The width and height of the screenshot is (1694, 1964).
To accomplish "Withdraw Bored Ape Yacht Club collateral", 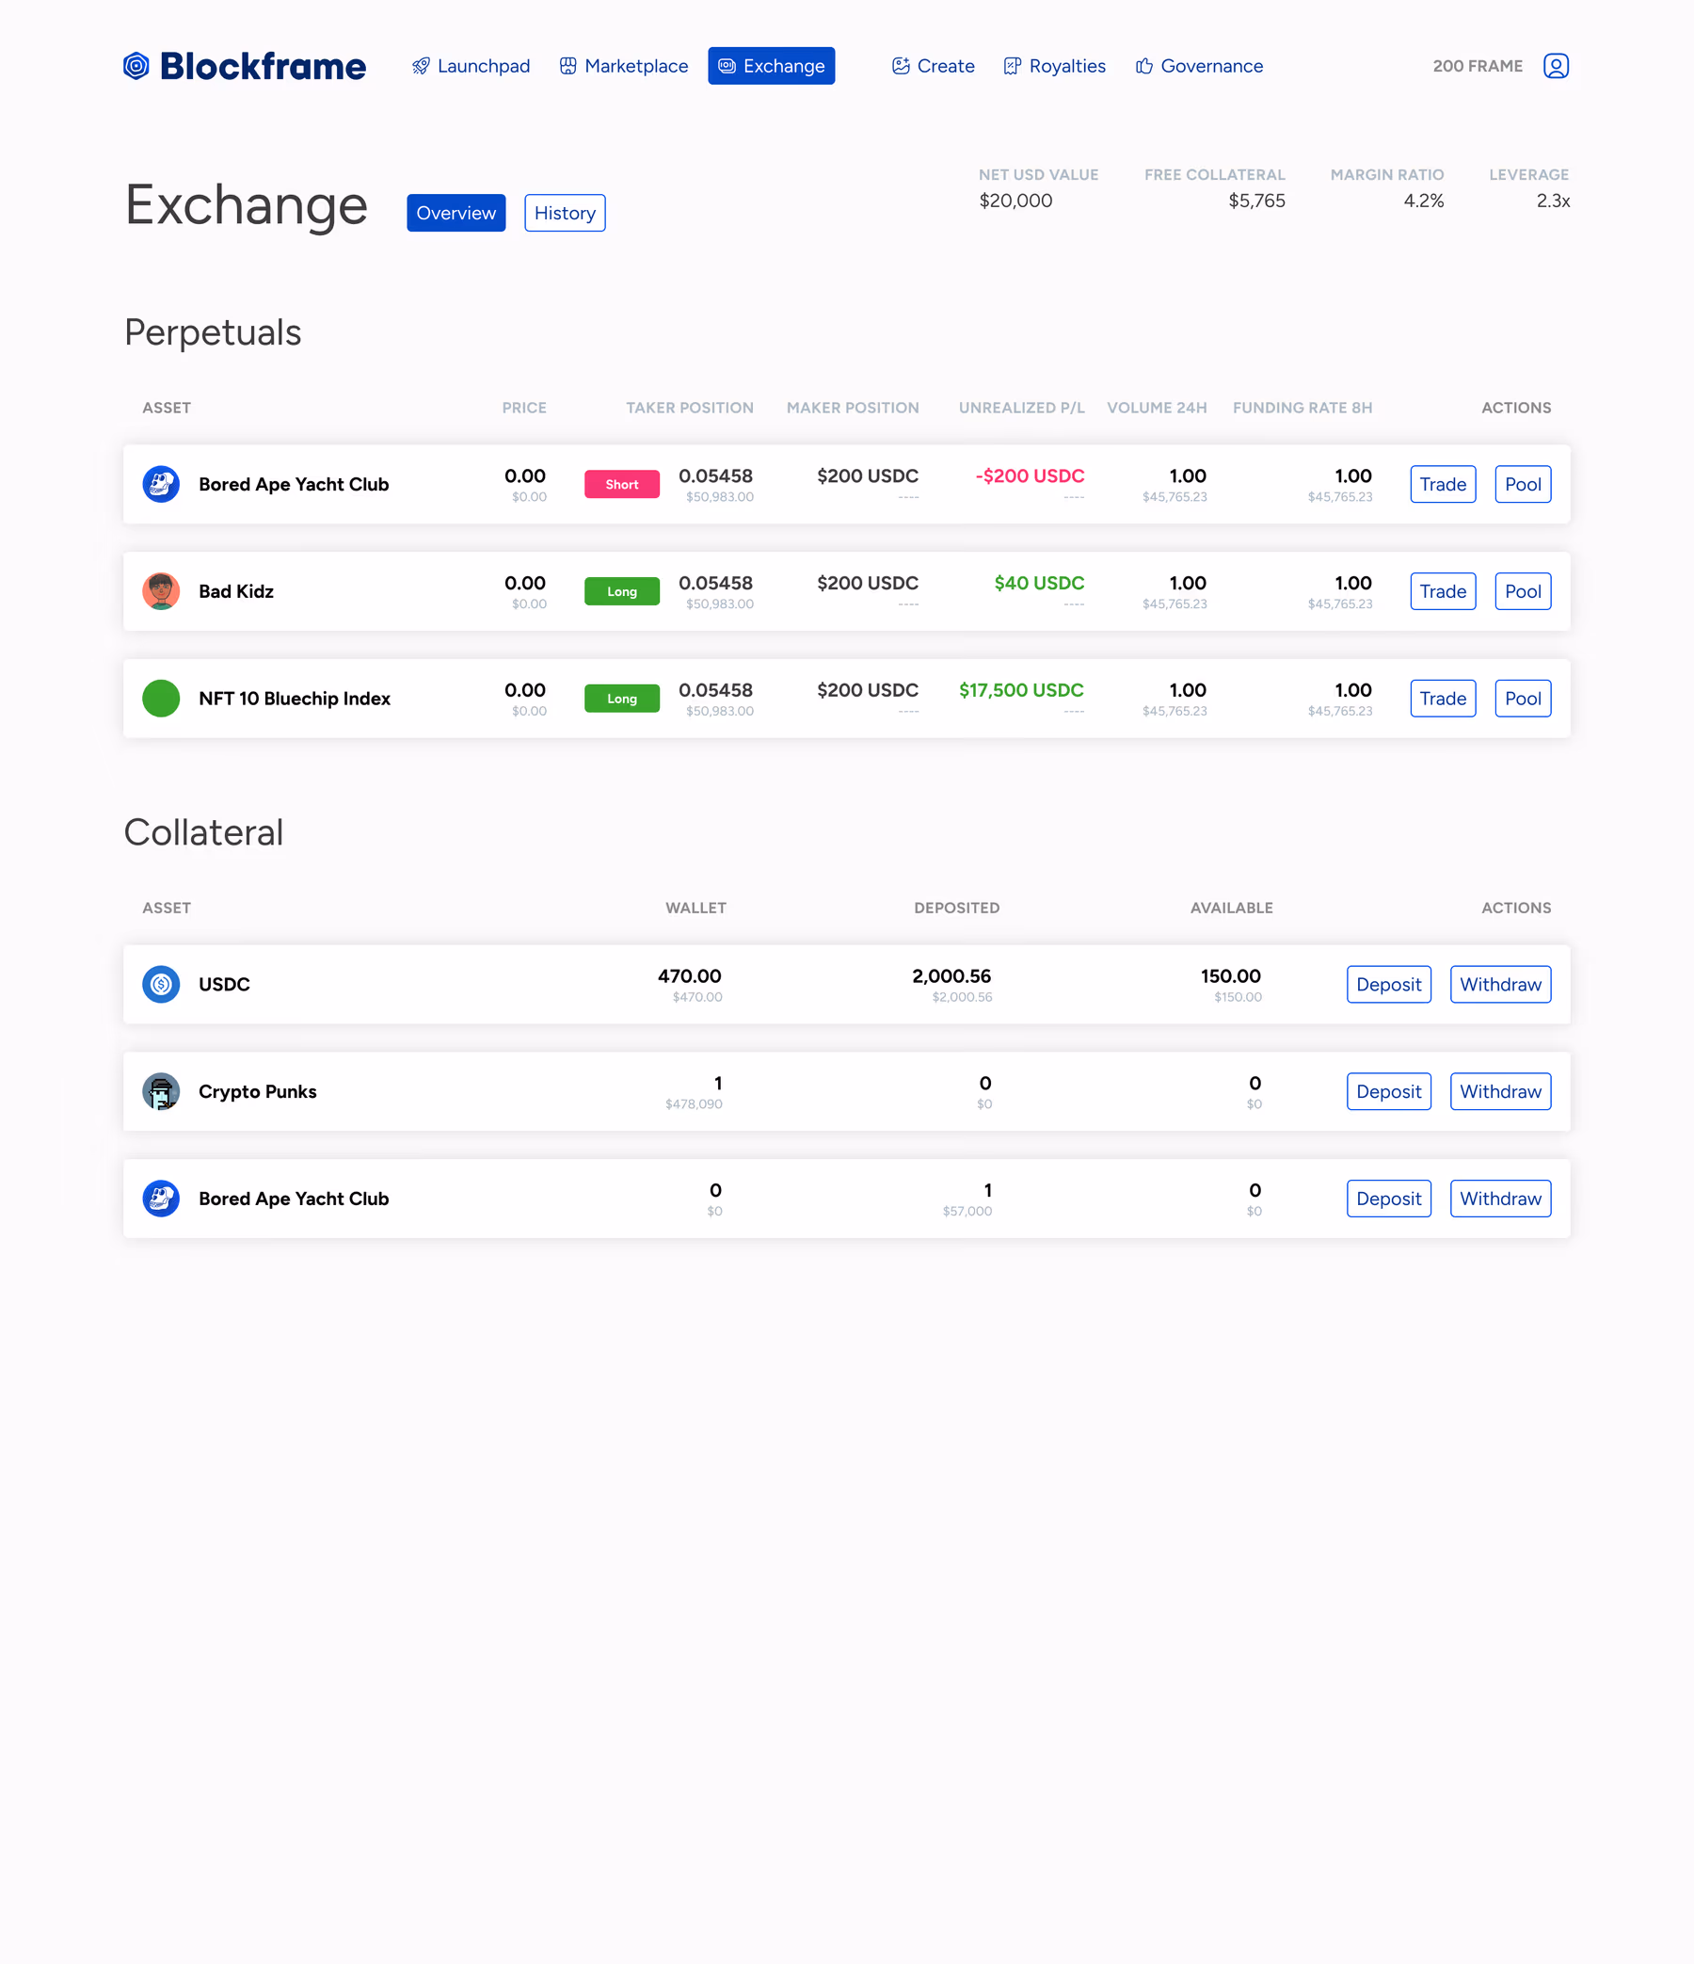I will click(1500, 1199).
